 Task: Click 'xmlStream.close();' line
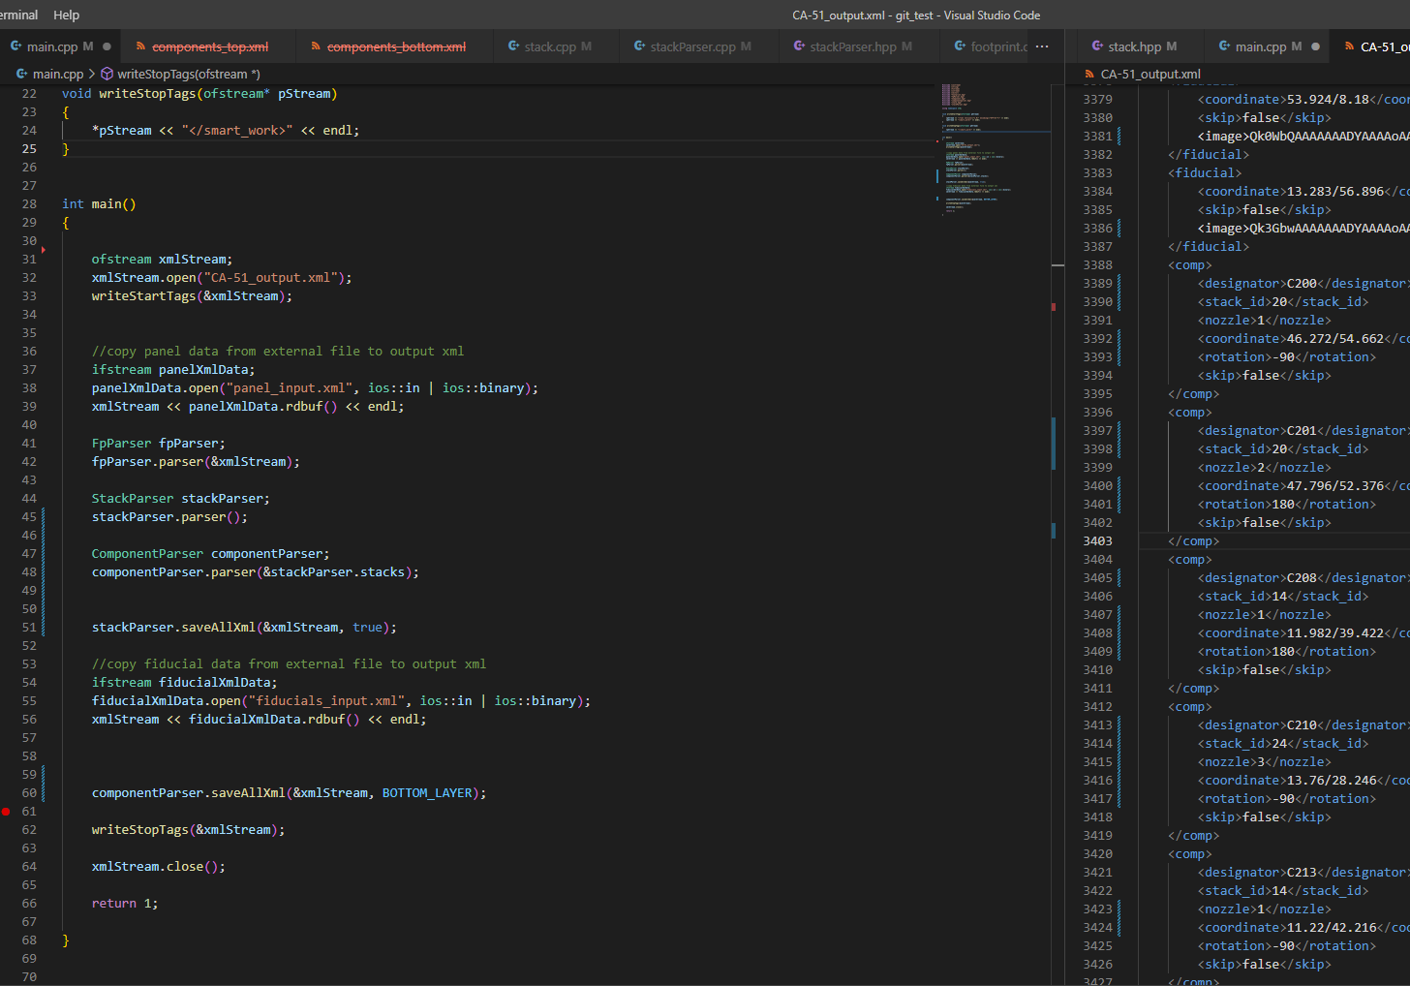coord(159,866)
